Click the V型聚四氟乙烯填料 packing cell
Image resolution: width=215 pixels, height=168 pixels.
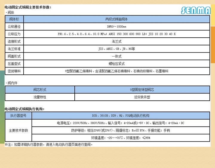click(x=116, y=71)
